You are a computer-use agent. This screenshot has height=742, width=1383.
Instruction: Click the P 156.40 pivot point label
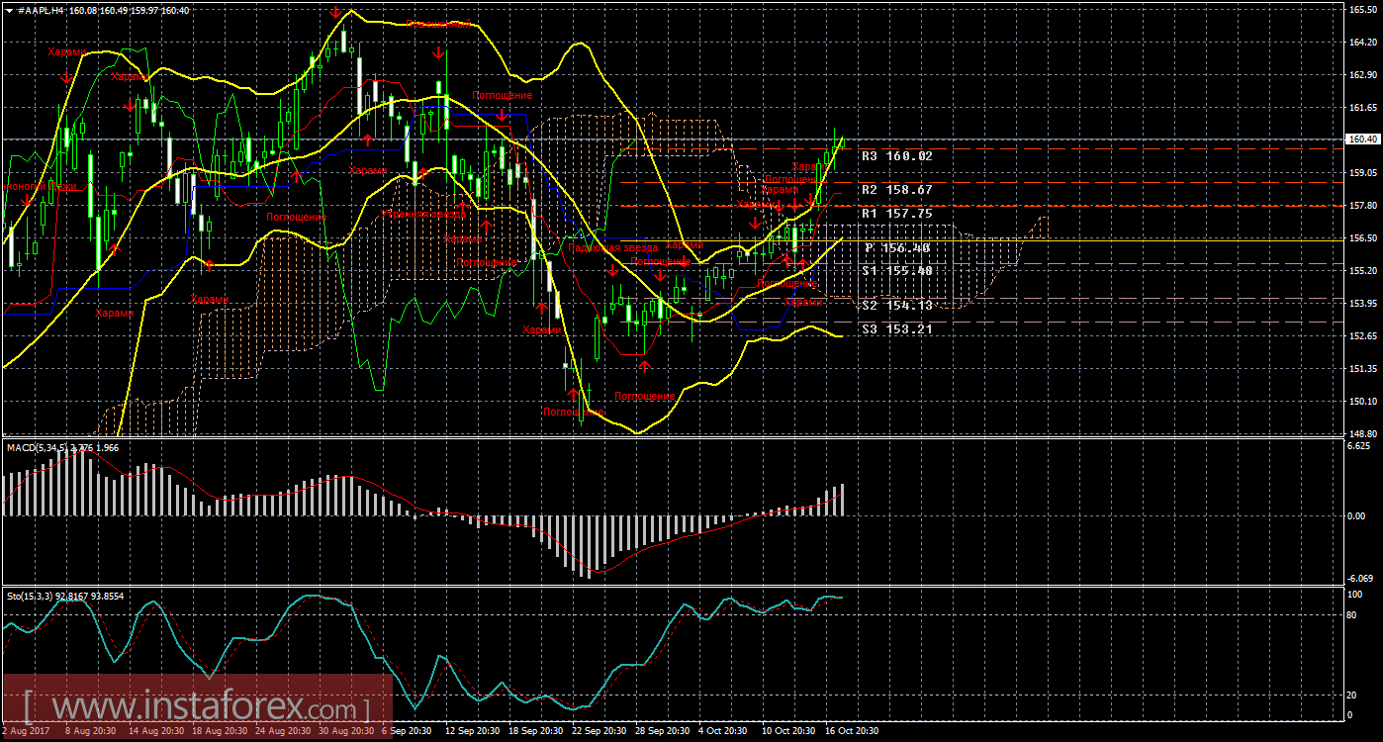[895, 248]
